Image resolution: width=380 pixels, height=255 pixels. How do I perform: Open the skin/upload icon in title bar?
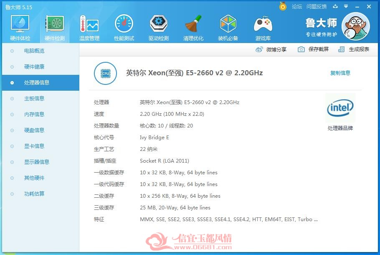tap(335, 7)
